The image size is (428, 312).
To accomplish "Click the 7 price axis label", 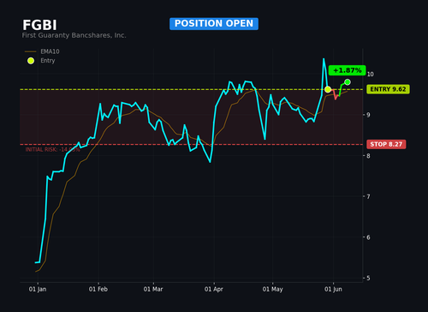I will tap(368, 196).
